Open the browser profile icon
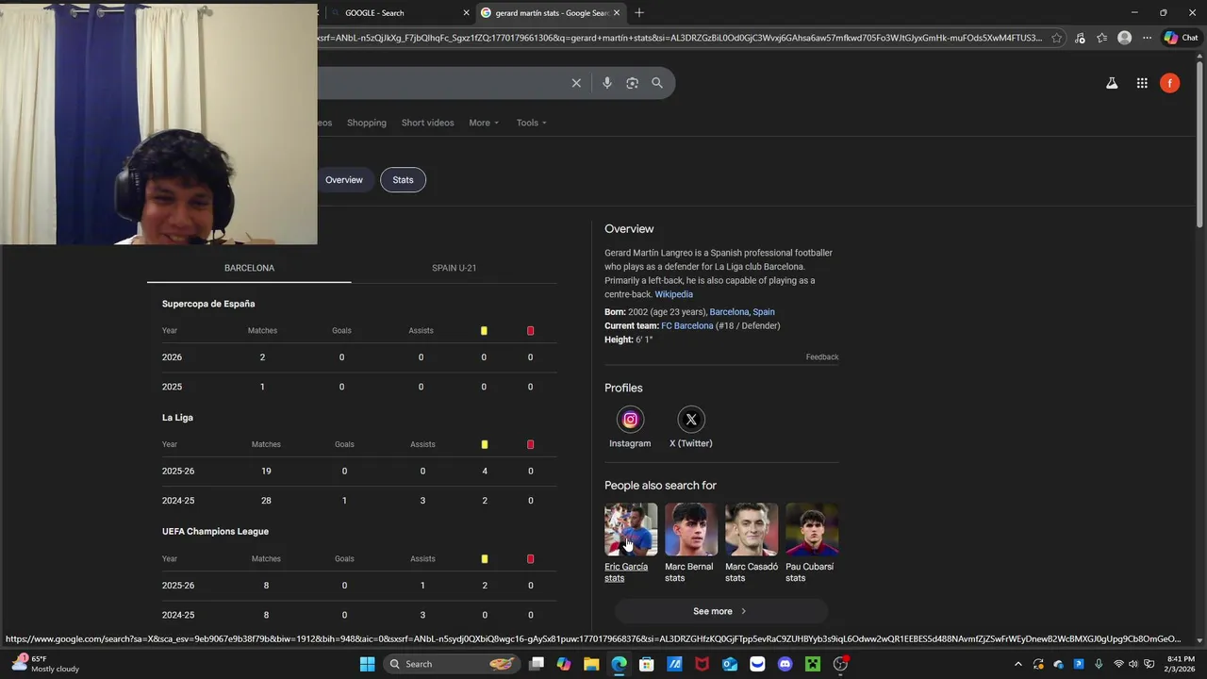1207x679 pixels. [x=1124, y=38]
